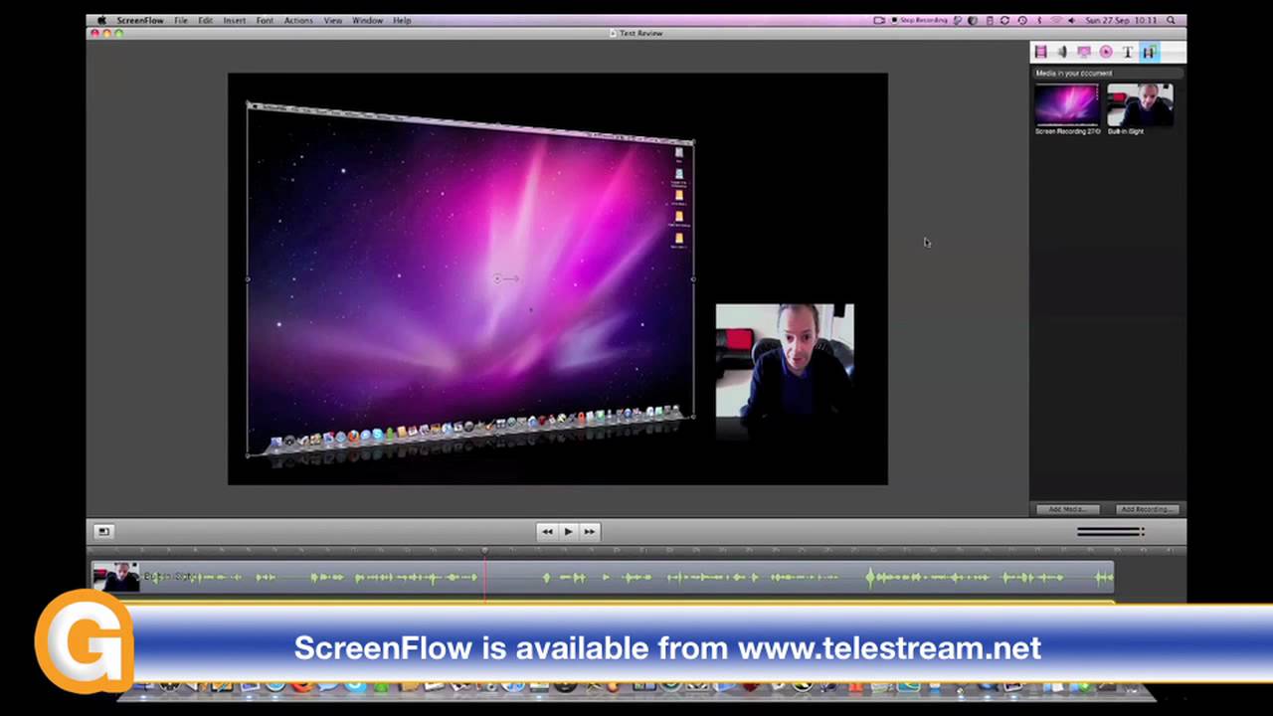Click the Bluetooth menu bar icon
The width and height of the screenshot is (1273, 716).
tap(1039, 20)
